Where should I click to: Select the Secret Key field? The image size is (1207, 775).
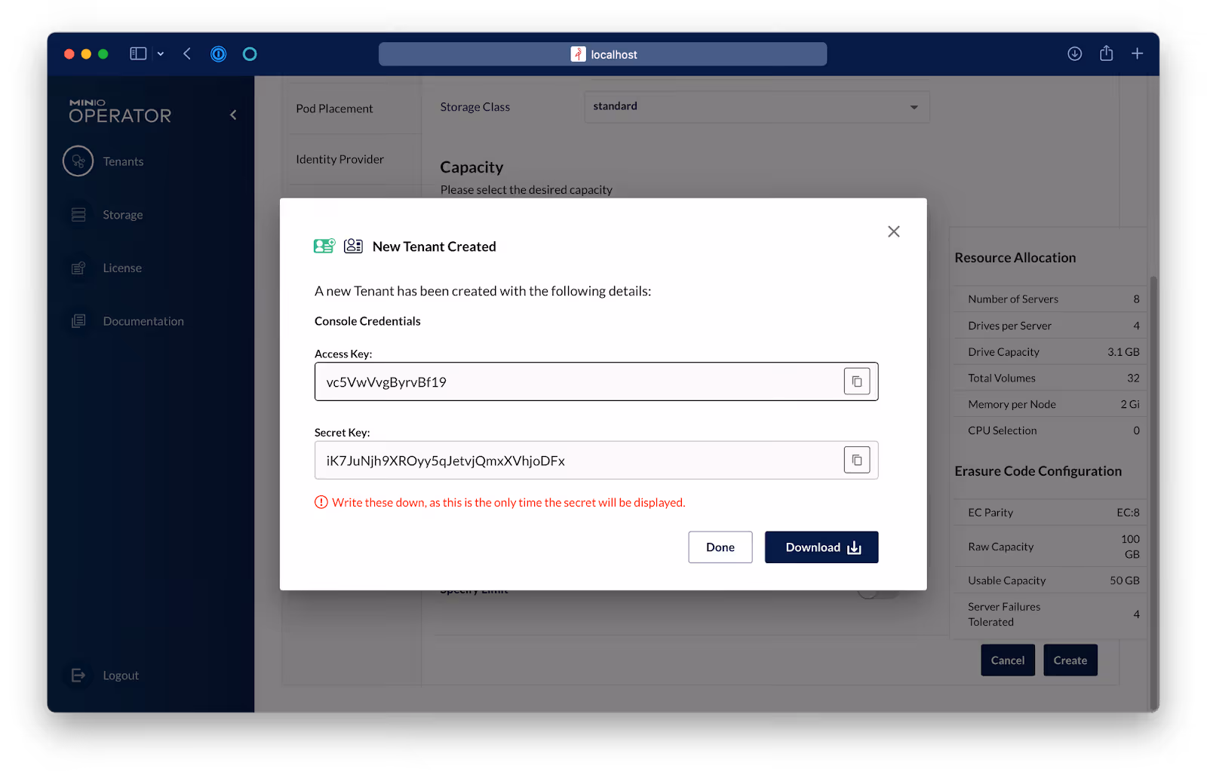pyautogui.click(x=596, y=460)
